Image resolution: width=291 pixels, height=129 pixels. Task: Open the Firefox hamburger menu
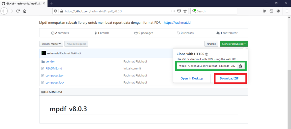287,11
